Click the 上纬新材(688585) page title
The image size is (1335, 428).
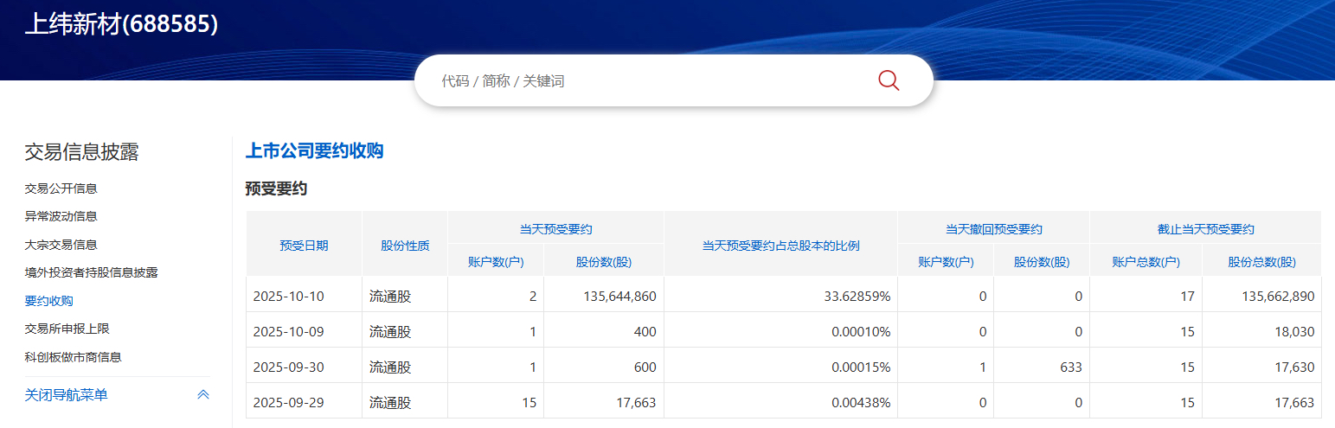(121, 23)
